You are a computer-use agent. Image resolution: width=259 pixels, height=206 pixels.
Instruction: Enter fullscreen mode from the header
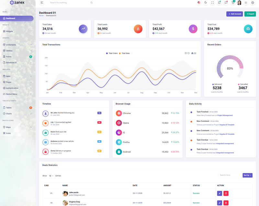click(212, 3)
